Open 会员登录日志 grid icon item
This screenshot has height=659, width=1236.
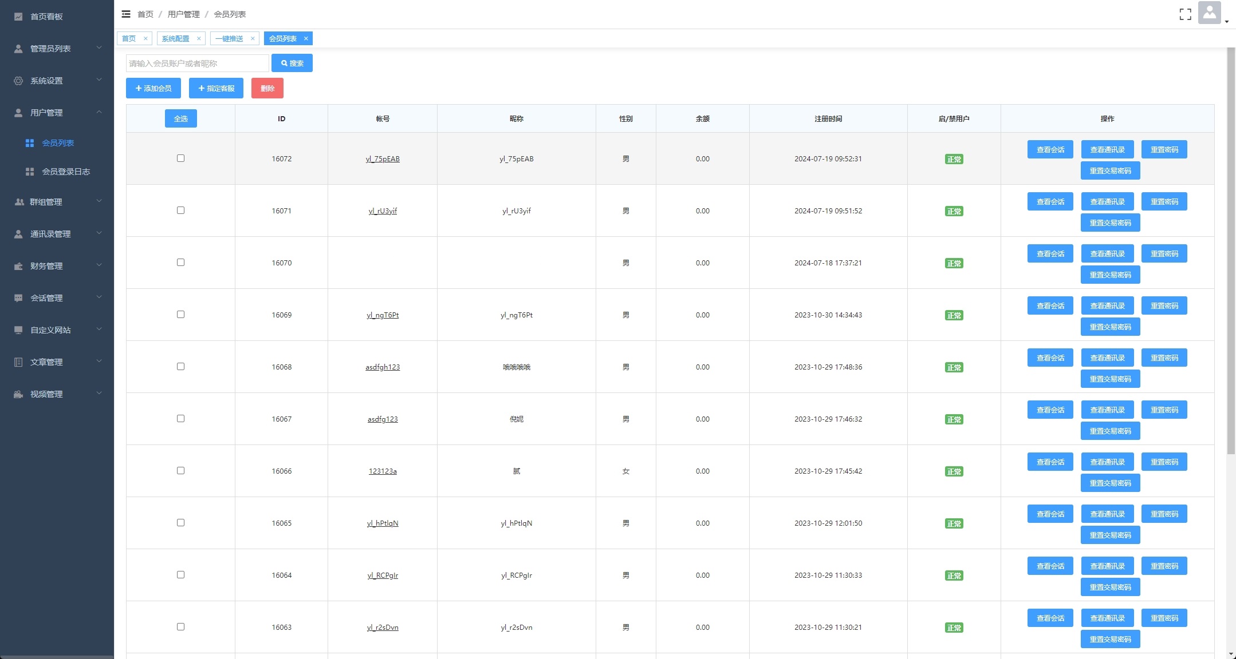[30, 172]
